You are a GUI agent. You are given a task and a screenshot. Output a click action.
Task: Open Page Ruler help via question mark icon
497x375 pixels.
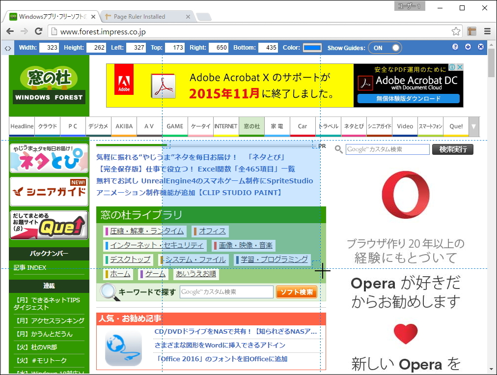456,47
